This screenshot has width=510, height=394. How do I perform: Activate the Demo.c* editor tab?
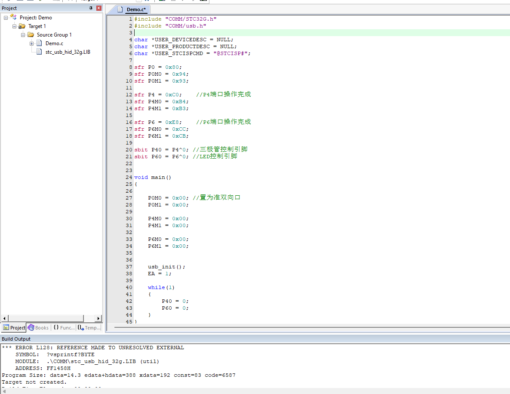point(136,9)
